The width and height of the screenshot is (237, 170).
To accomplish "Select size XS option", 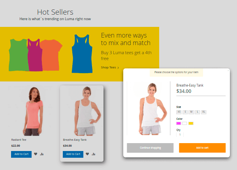I will (179, 112).
